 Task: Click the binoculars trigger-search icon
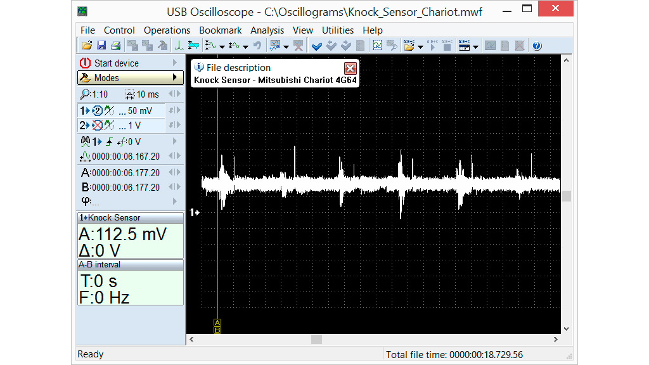click(86, 142)
